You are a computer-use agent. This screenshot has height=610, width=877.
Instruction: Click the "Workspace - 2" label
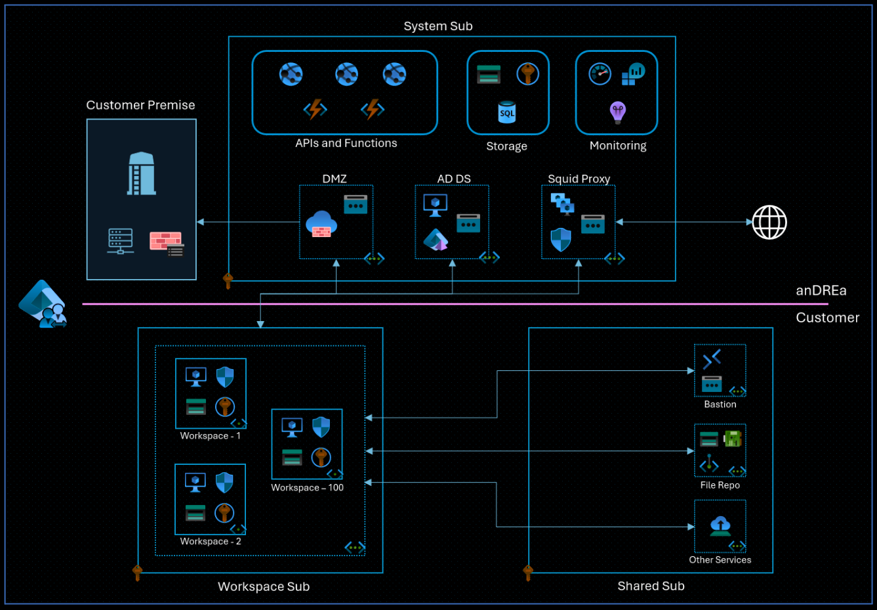click(x=211, y=542)
